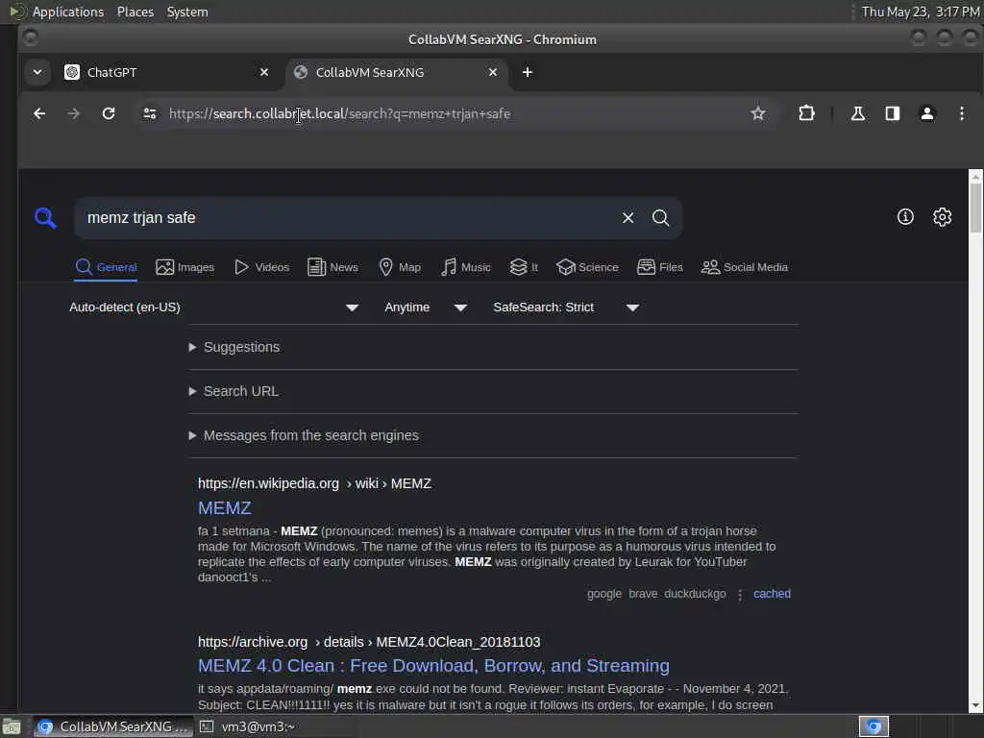Open the MEMZ Wikipedia result

(x=225, y=507)
